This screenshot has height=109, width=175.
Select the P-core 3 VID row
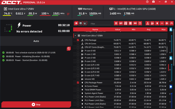[120, 61]
